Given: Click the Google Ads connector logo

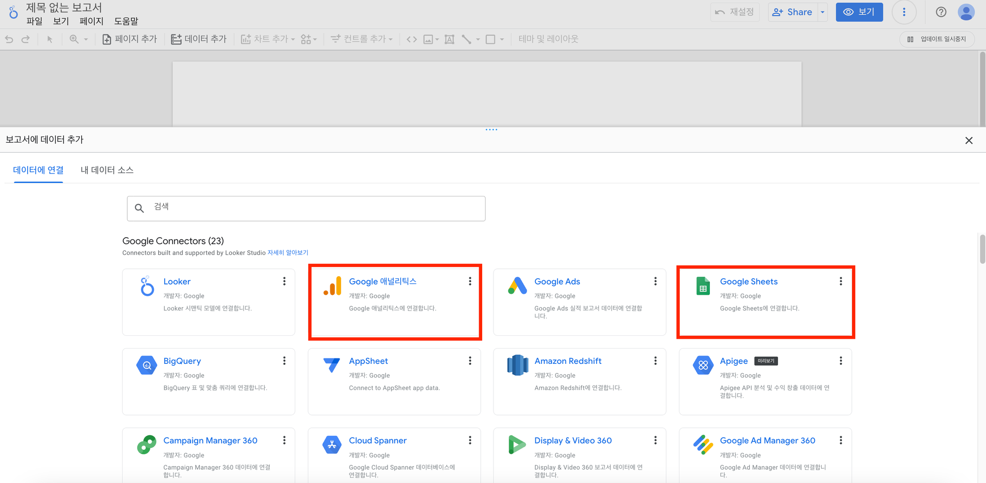Looking at the screenshot, I should [x=517, y=286].
